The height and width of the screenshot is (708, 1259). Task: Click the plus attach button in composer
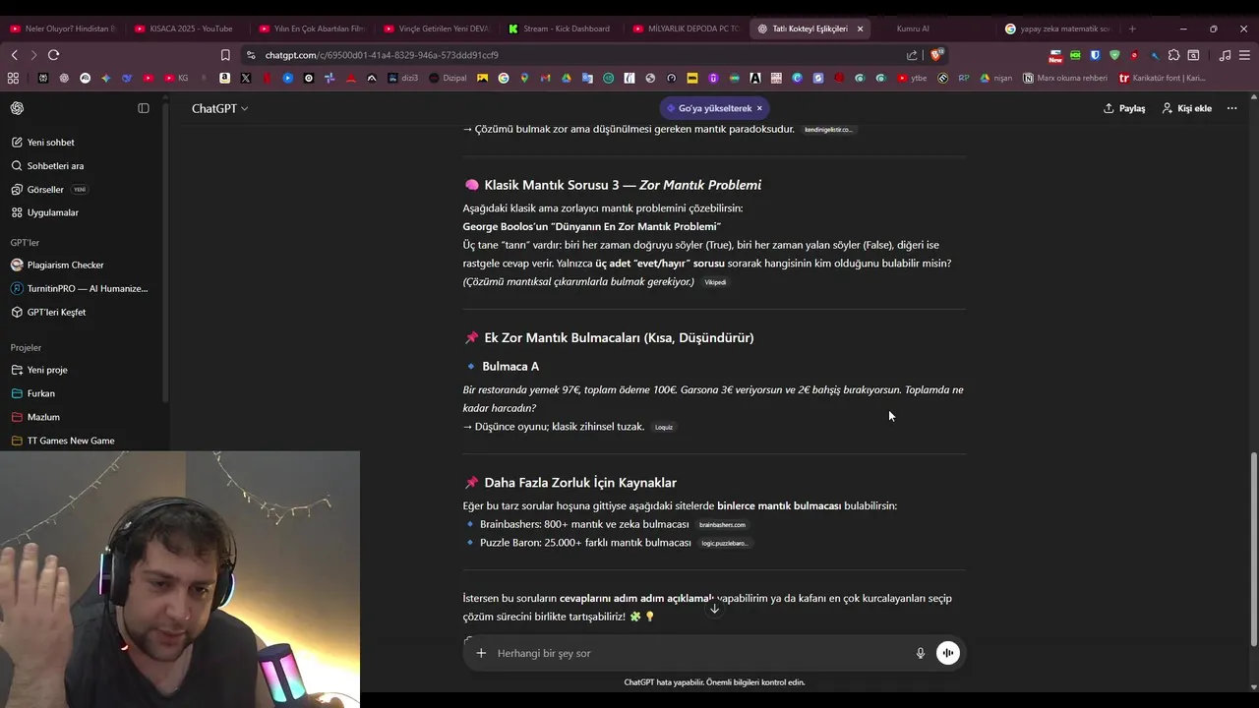coord(481,653)
